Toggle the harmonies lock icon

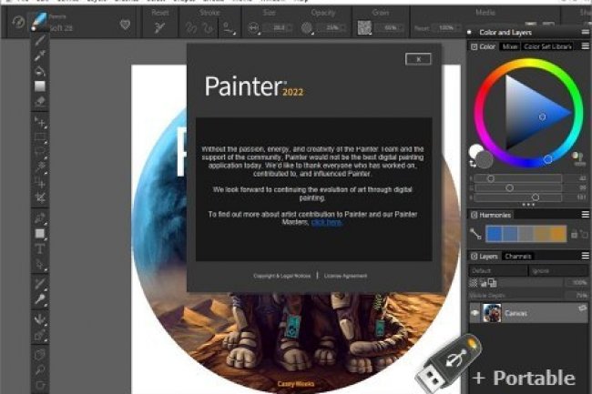click(575, 234)
